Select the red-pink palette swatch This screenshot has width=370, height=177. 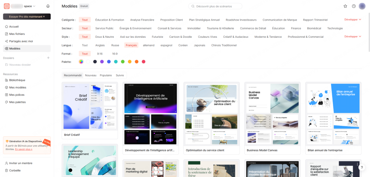144,62
